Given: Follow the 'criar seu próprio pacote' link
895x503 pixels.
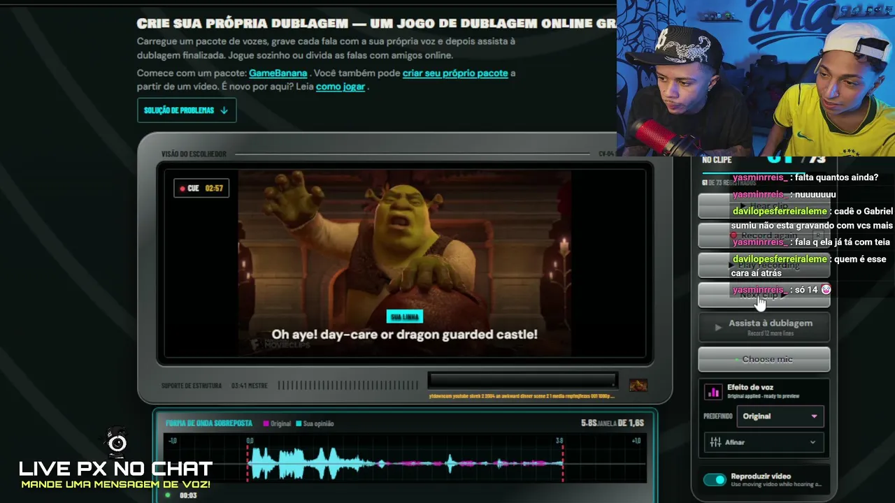Looking at the screenshot, I should pos(455,73).
